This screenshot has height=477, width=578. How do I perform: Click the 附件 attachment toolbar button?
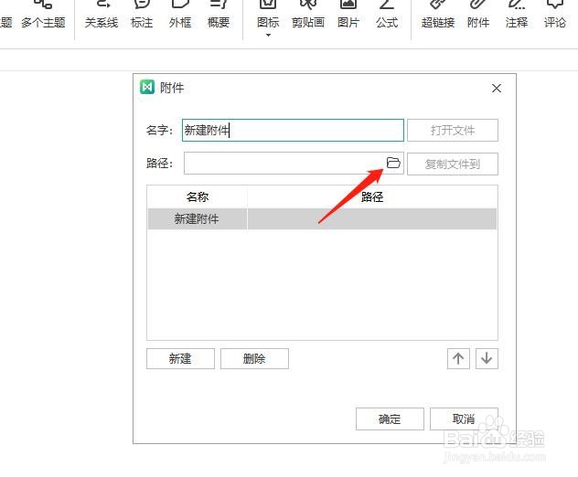478,15
